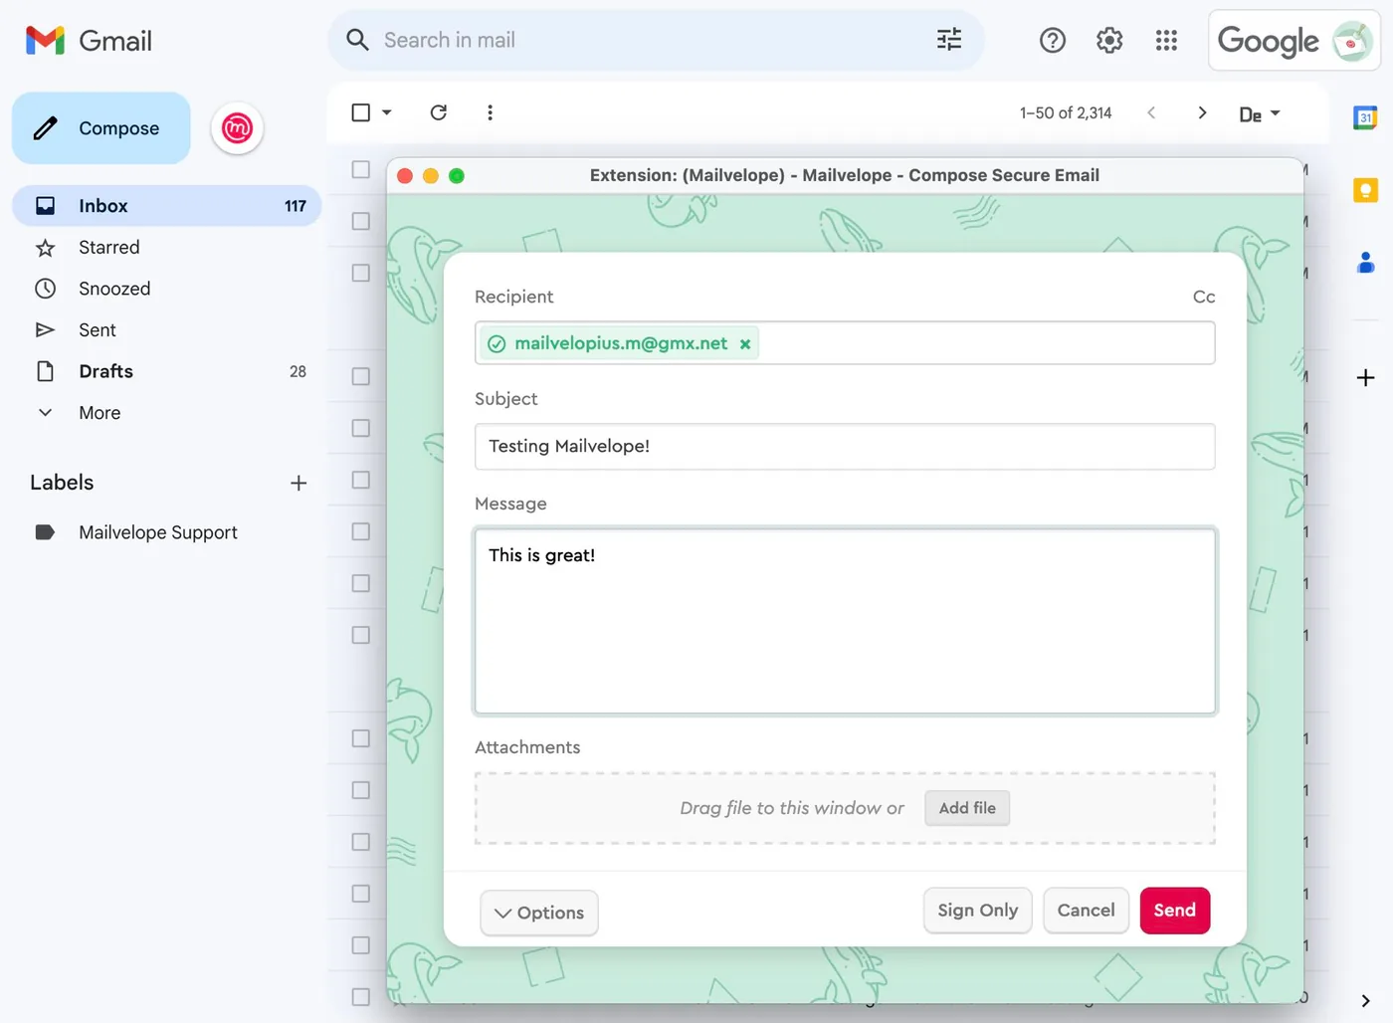Click the Mailvelope secure compose icon
This screenshot has height=1023, width=1393.
pyautogui.click(x=237, y=128)
